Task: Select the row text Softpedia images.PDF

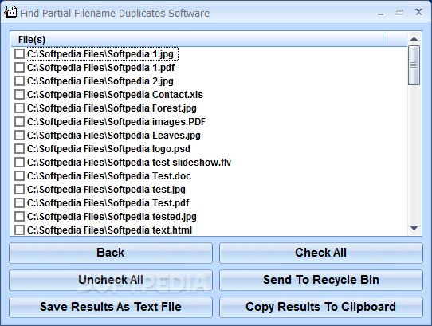Action: [116, 121]
